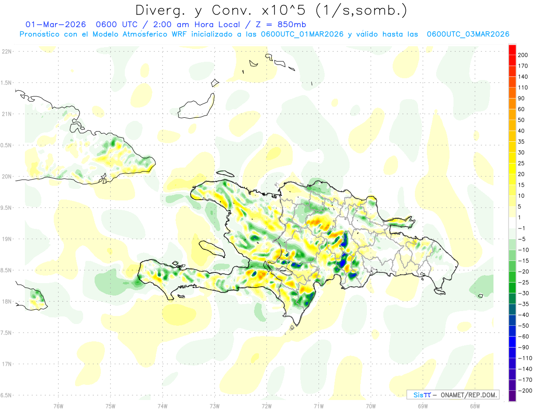Viewport: 533px width, 412px height.
Task: Click the "9.5N" latitude label
Action: (x=7, y=208)
